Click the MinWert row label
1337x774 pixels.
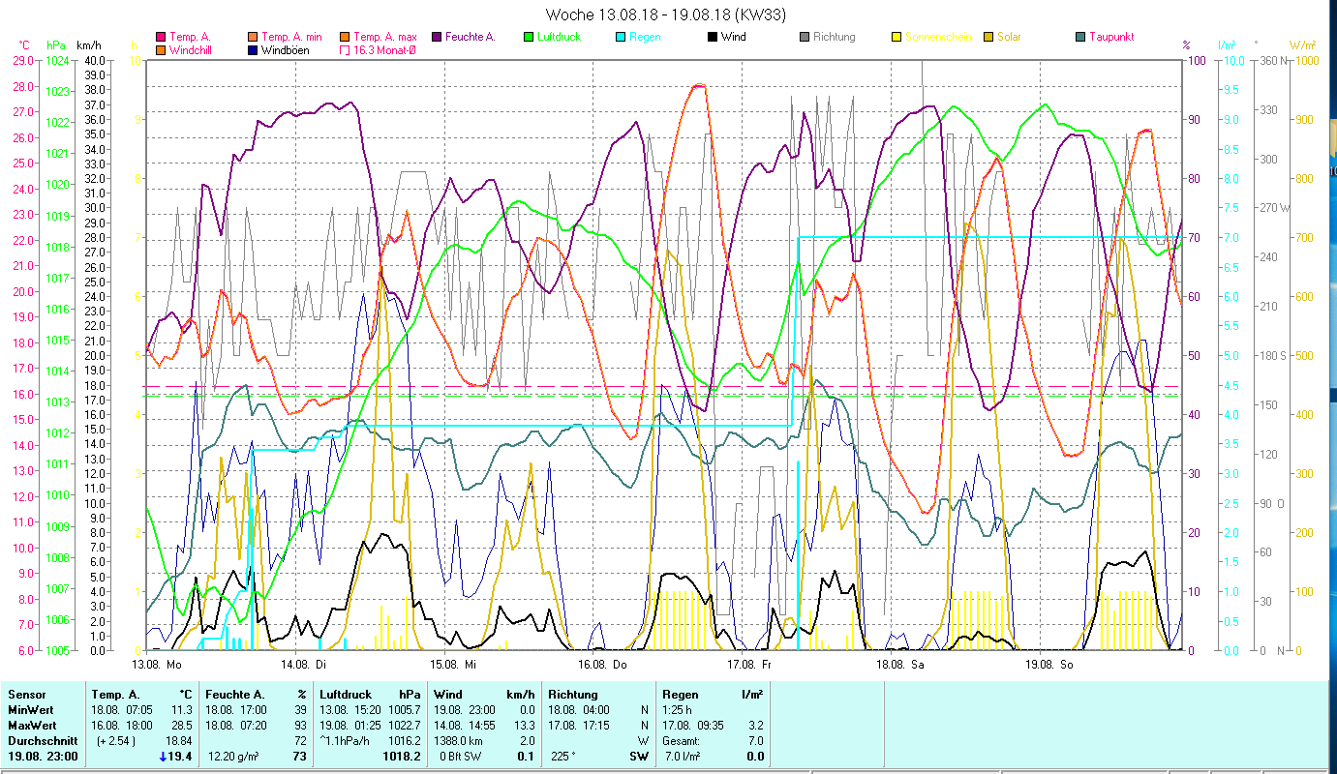pyautogui.click(x=31, y=709)
